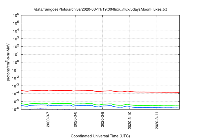198x139 pixels.
Task: Select the 2020-3-10 date label
Action: coord(130,120)
